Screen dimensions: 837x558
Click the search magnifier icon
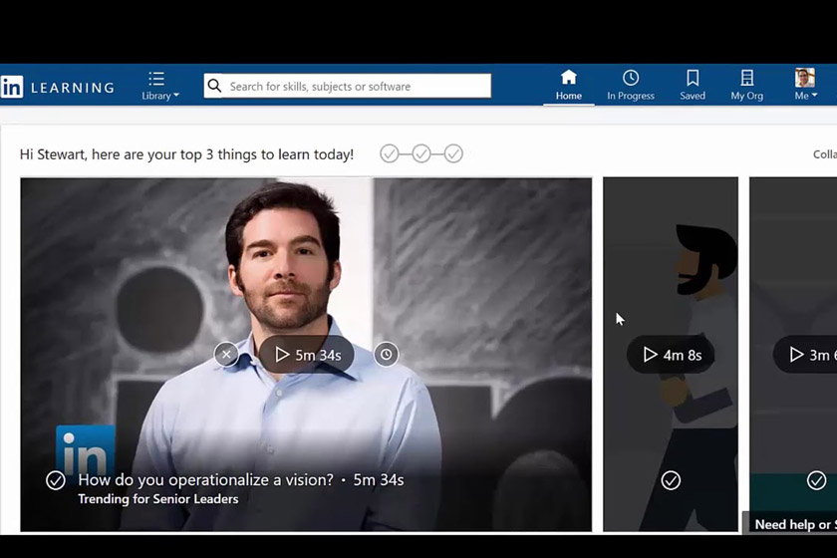click(214, 86)
